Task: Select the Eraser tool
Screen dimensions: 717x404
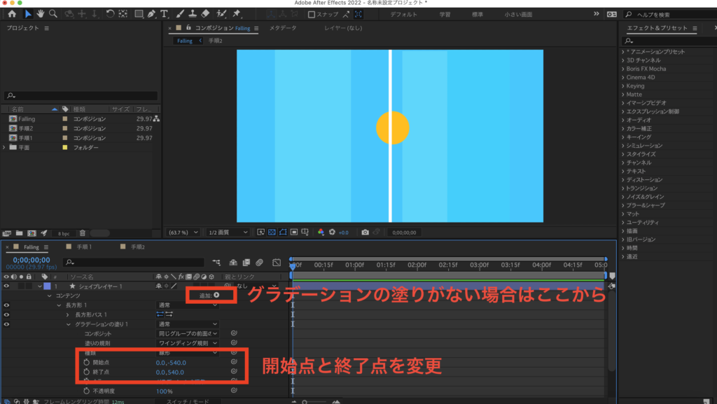Action: pos(204,13)
